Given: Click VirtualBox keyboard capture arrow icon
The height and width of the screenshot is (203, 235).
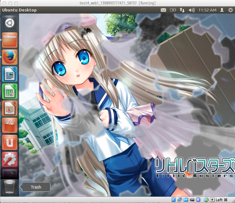Looking at the screenshot, I should click(x=212, y=200).
